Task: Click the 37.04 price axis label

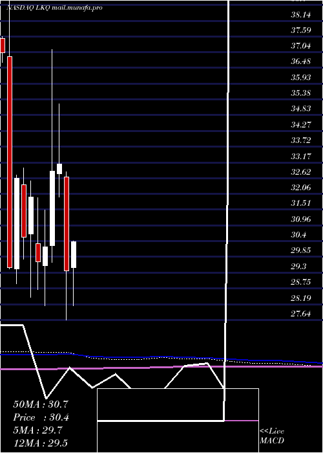Action: click(301, 46)
